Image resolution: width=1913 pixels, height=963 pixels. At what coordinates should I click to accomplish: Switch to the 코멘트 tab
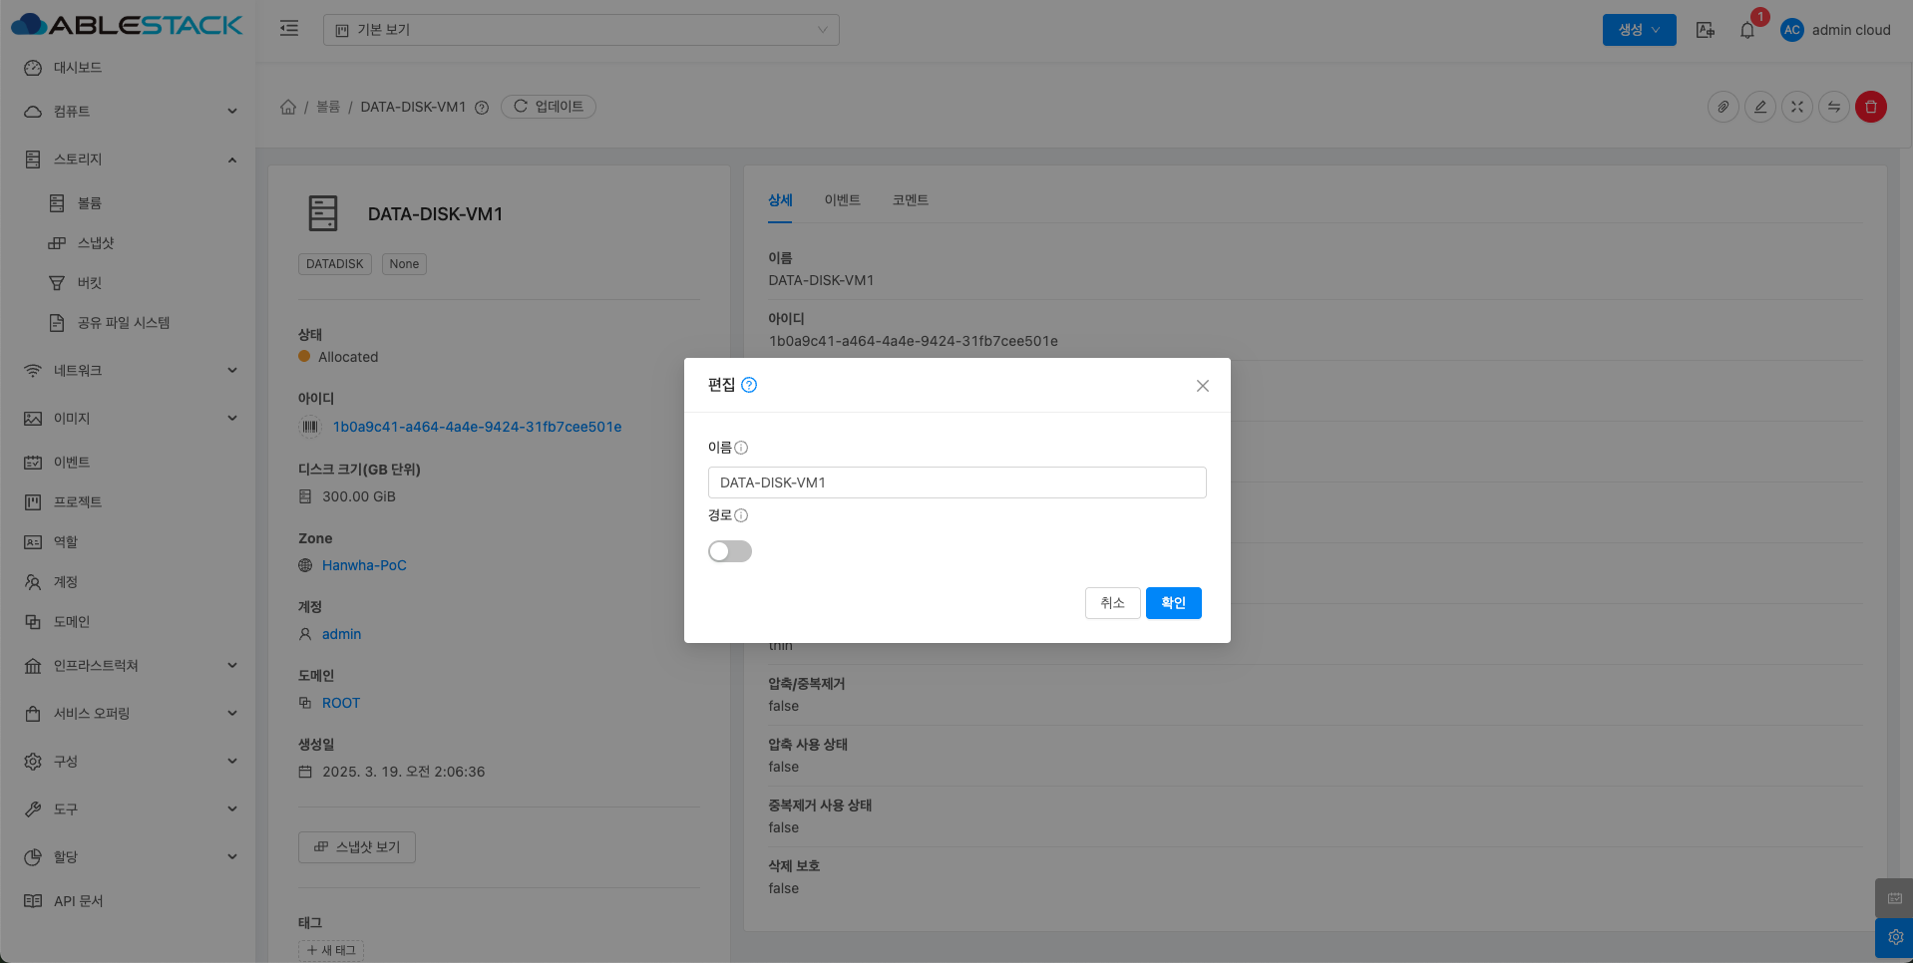pos(910,200)
